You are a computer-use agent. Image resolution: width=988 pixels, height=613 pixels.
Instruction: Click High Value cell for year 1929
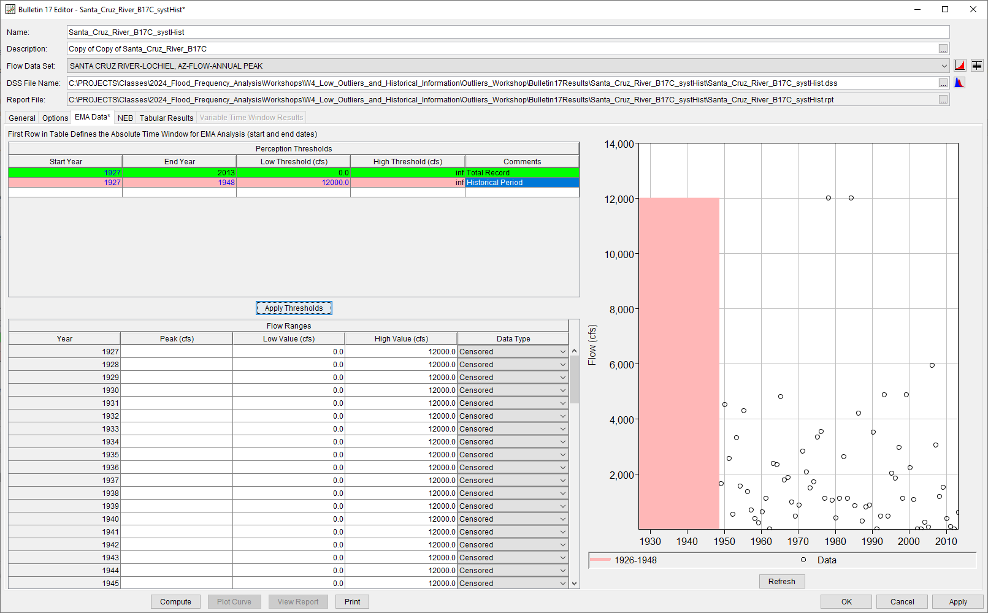click(x=401, y=378)
